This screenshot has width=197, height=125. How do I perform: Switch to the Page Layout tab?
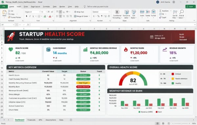pyautogui.click(x=35, y=7)
